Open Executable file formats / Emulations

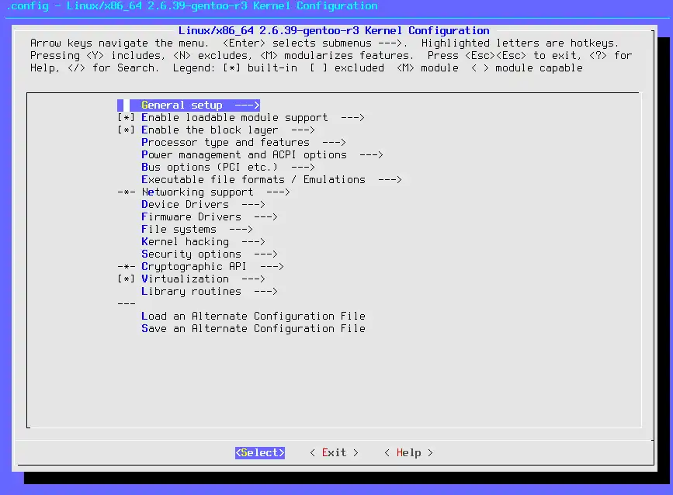click(x=272, y=180)
